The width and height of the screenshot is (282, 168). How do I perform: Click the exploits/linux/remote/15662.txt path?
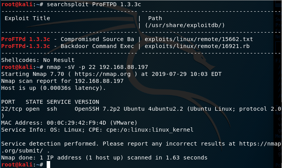[x=198, y=39]
